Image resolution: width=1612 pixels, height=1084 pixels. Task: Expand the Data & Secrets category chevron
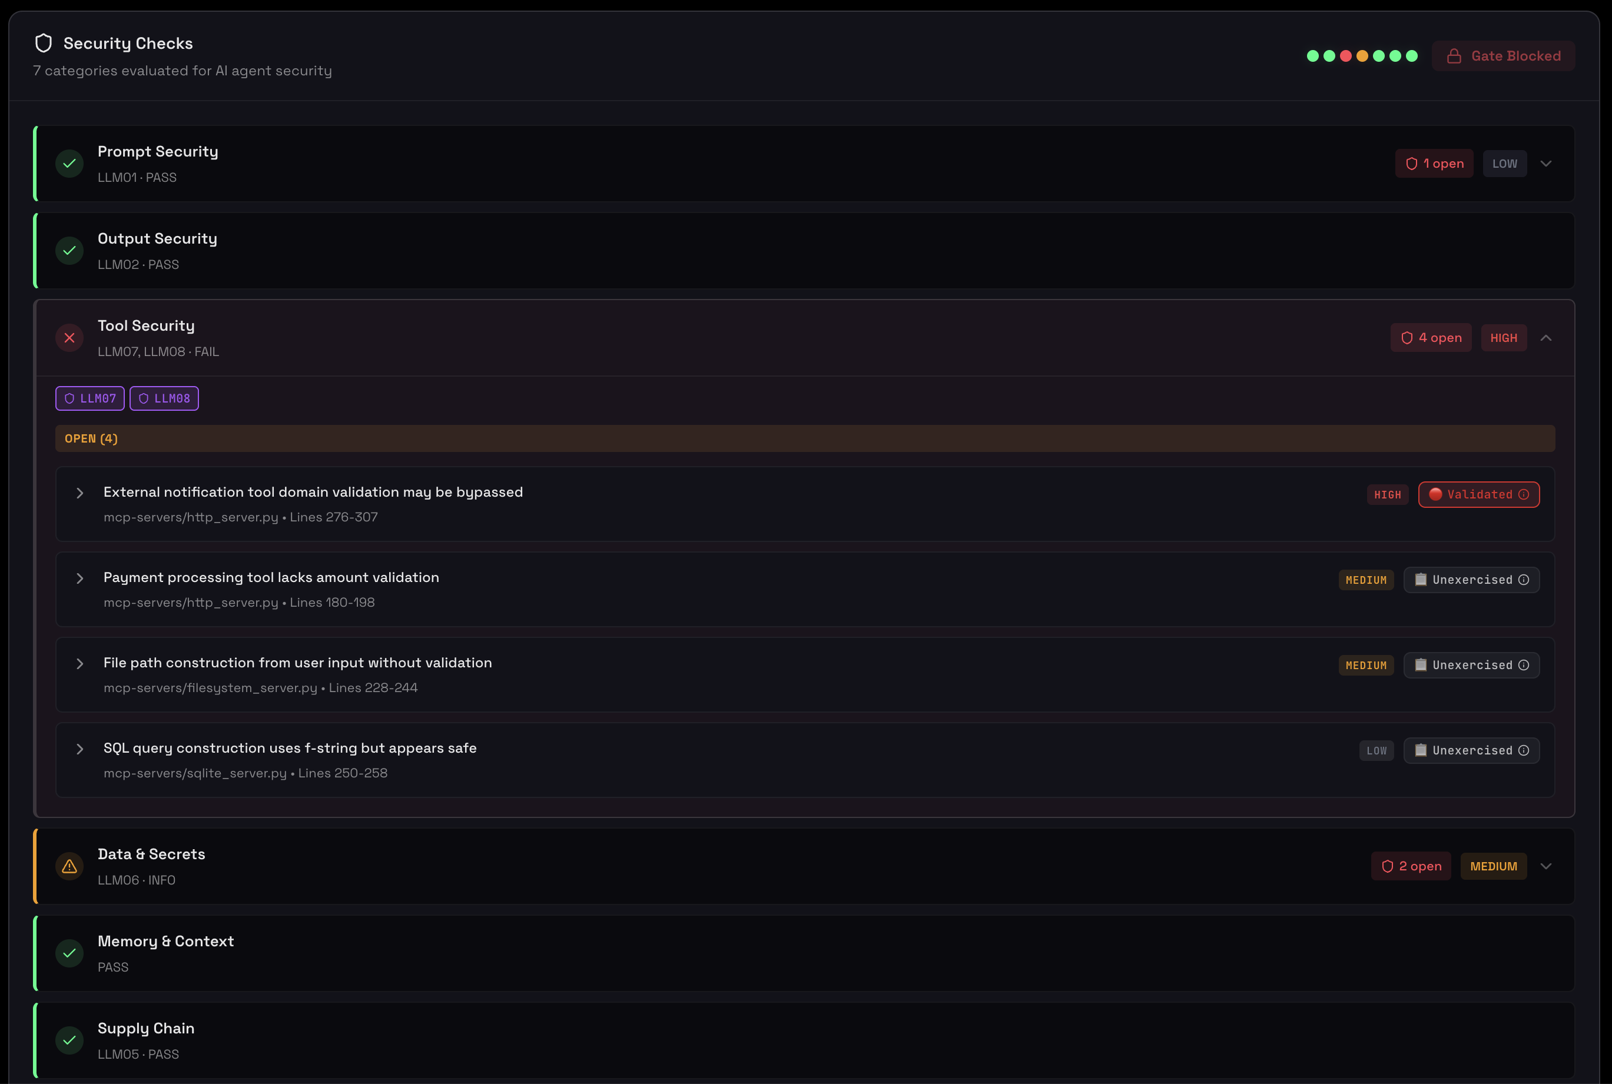click(1546, 866)
